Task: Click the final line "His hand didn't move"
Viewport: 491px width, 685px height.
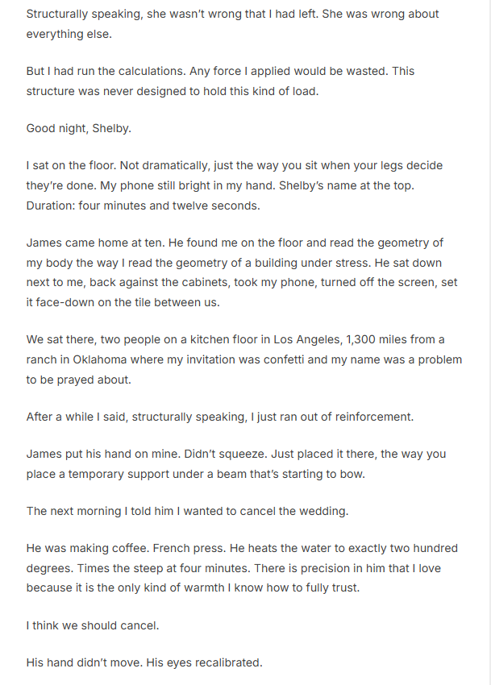Action: point(144,662)
